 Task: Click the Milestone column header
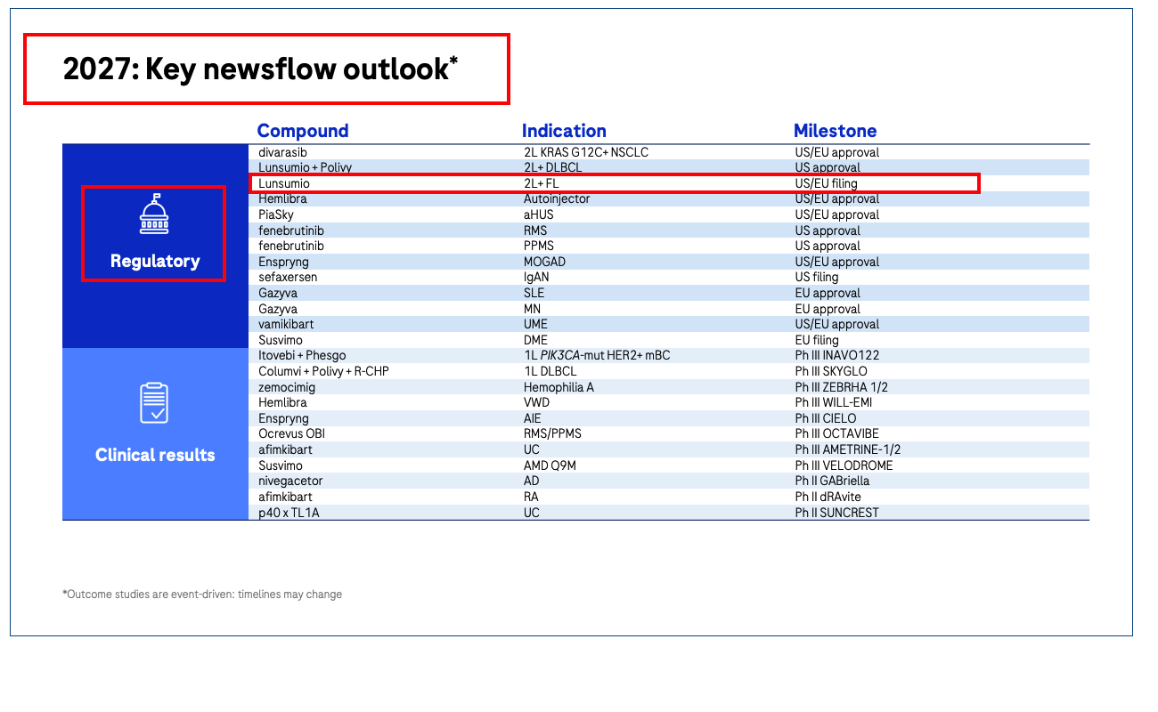click(x=836, y=131)
